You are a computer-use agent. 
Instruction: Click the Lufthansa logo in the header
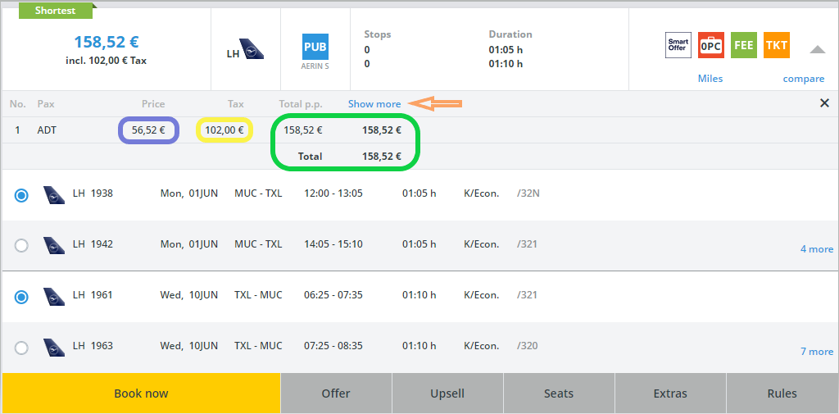pos(245,49)
